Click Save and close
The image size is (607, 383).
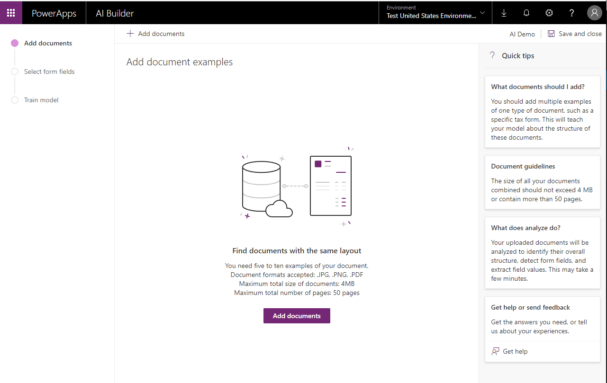click(x=575, y=34)
